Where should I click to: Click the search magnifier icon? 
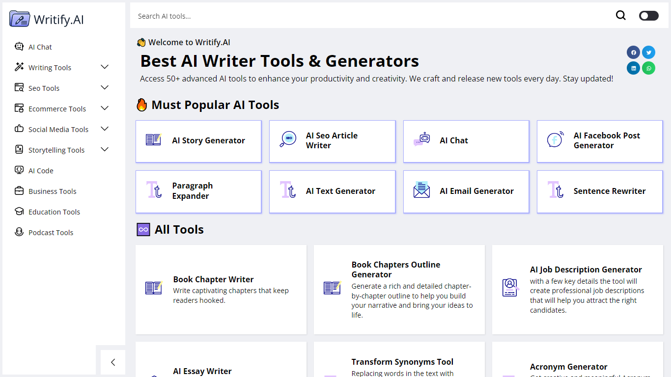click(x=621, y=16)
